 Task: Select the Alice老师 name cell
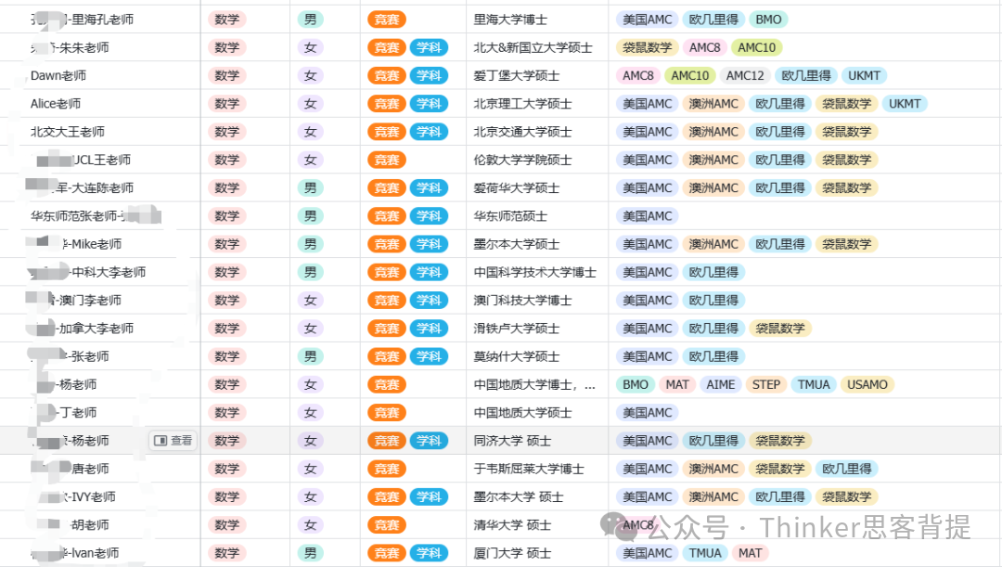tap(56, 104)
